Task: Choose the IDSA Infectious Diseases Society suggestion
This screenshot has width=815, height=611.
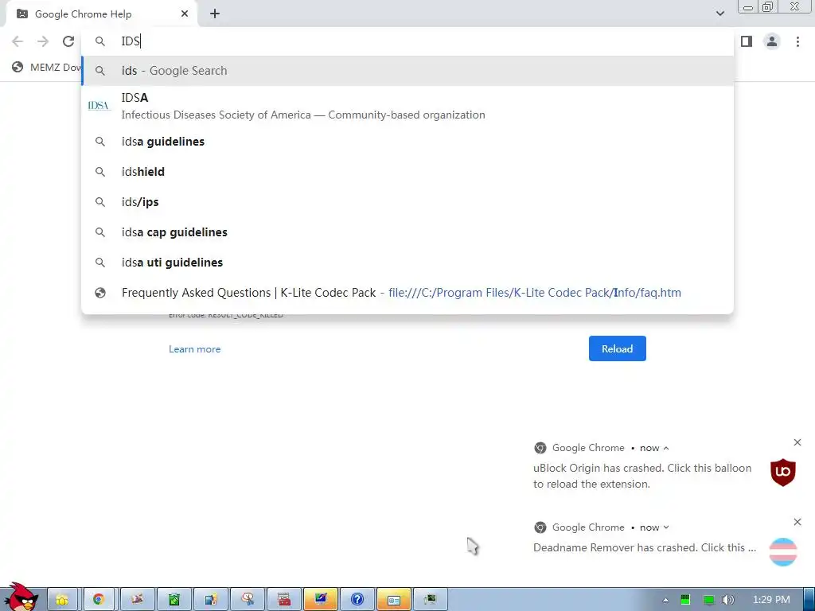Action: pyautogui.click(x=407, y=106)
